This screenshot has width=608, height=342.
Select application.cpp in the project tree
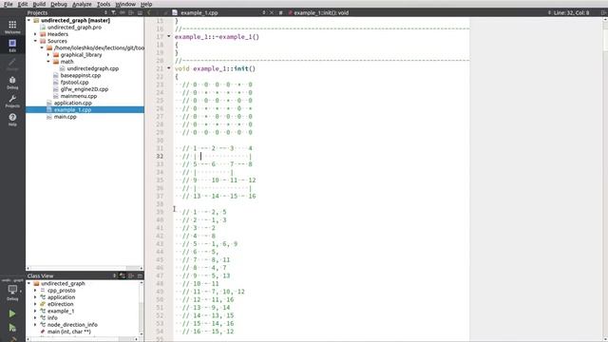coord(73,104)
